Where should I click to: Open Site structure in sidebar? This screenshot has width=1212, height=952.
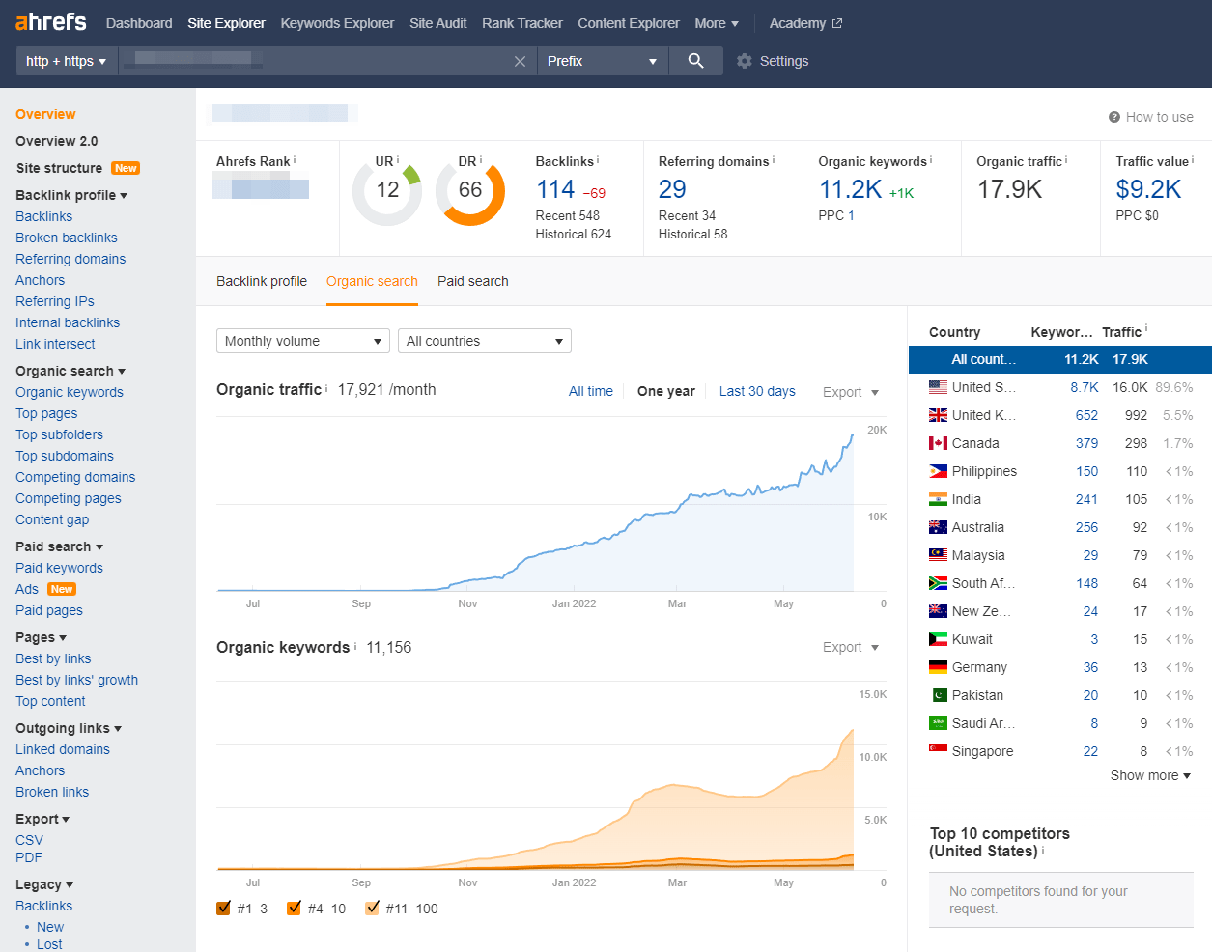point(59,168)
